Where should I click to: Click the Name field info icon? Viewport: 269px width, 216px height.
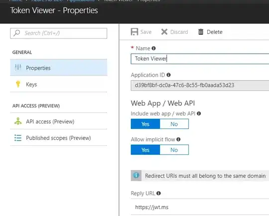coord(153,48)
